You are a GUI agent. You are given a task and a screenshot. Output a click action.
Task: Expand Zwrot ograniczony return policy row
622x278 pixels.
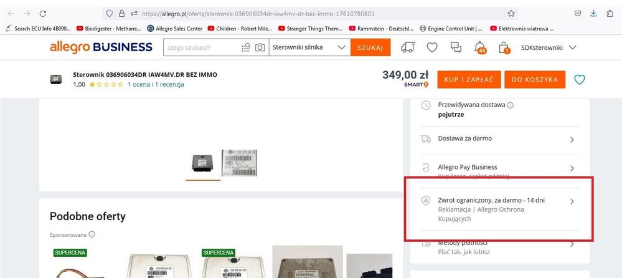click(x=572, y=201)
